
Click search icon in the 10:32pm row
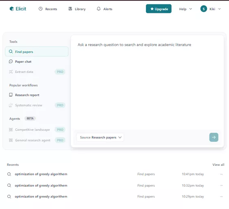(9, 185)
